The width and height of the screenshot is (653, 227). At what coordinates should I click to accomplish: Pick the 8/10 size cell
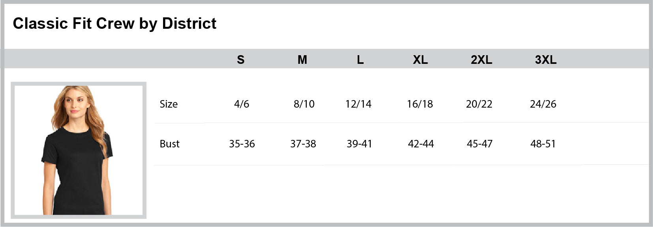pos(304,104)
